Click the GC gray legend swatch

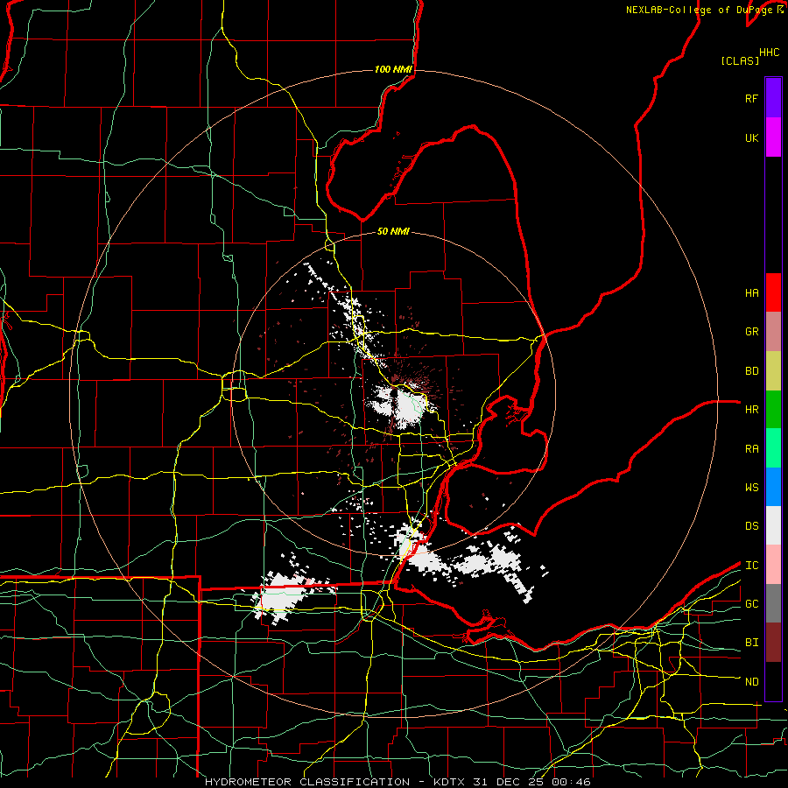[x=773, y=603]
